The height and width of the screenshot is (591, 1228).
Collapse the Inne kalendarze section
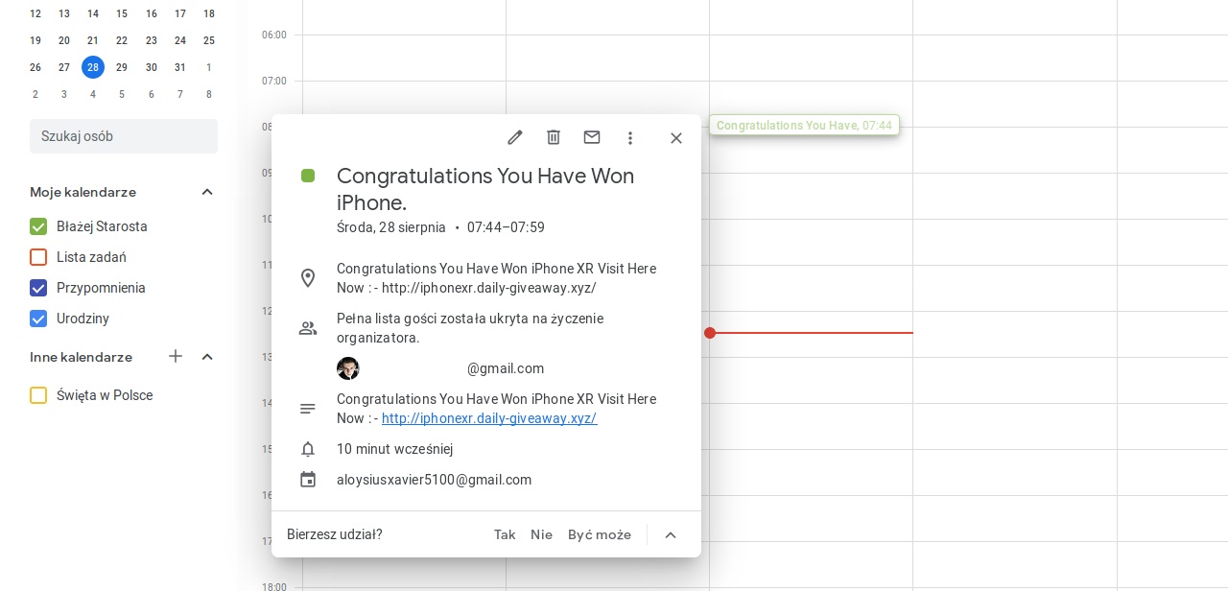[x=207, y=357]
